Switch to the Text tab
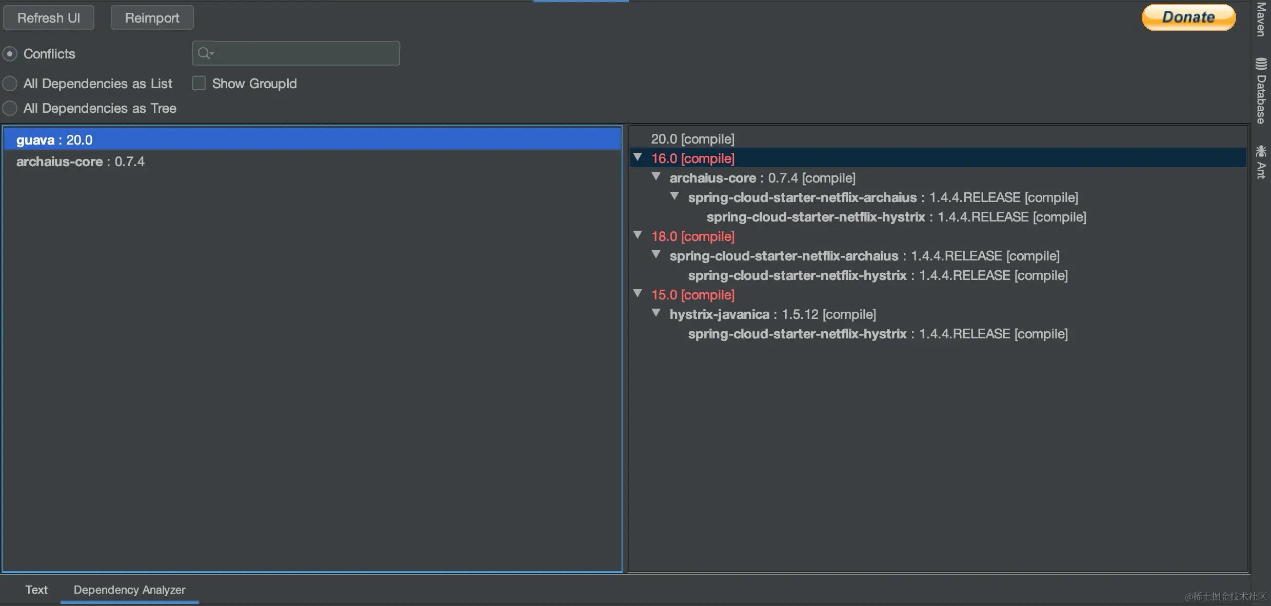Screen dimensions: 1271x606 pyautogui.click(x=36, y=590)
